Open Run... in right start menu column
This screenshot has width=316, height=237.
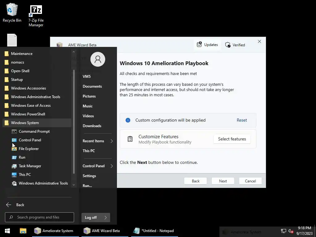point(87,185)
